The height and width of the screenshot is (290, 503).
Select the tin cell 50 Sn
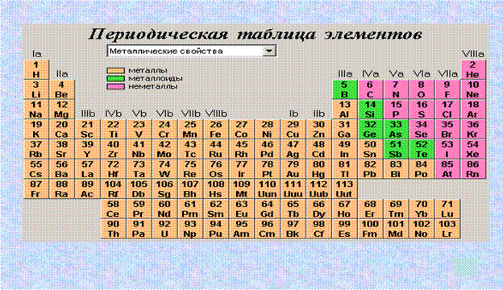(370, 149)
